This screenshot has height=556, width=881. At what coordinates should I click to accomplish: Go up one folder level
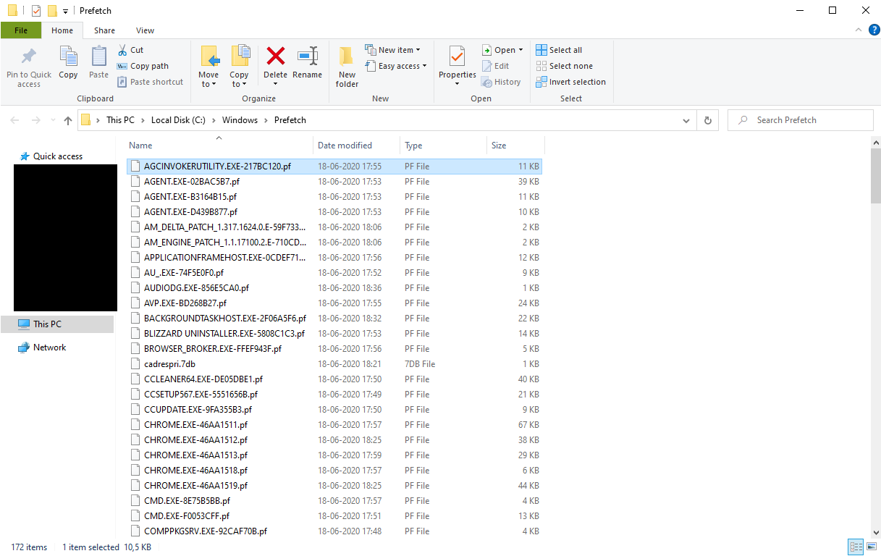tap(67, 120)
